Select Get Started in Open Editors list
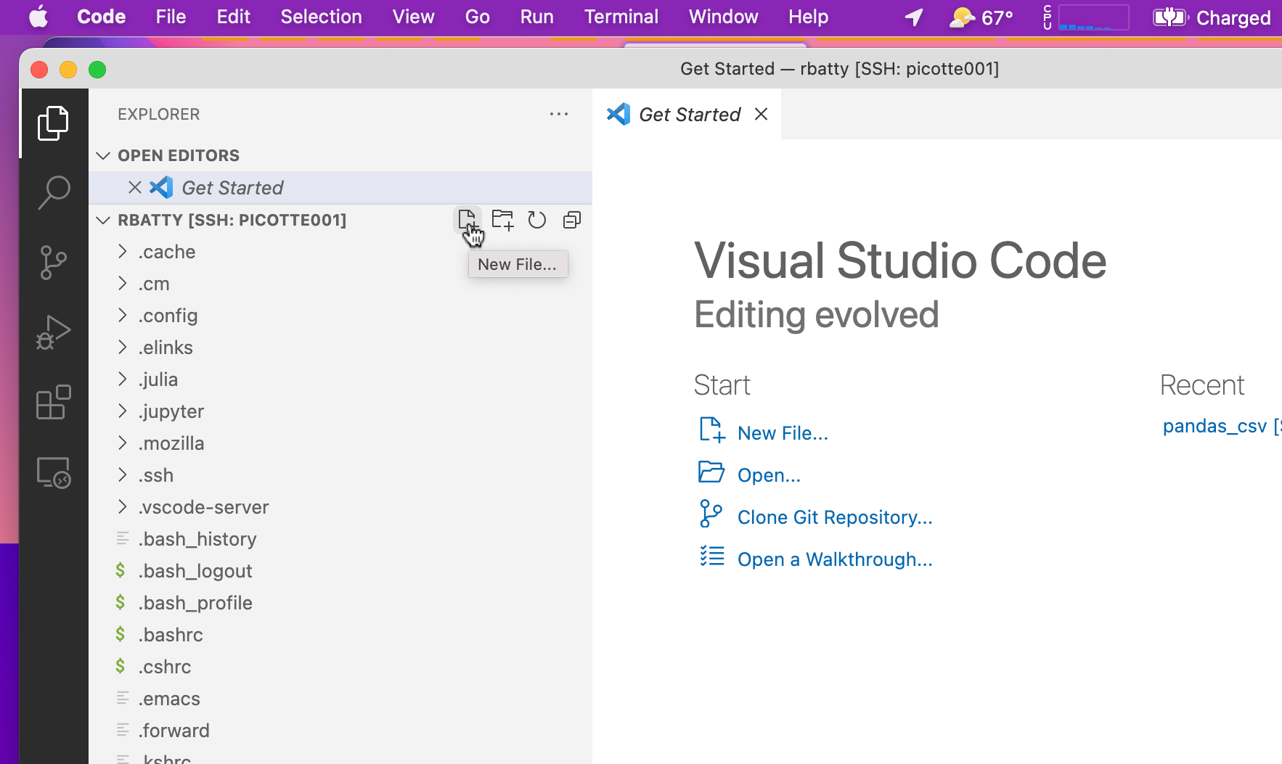The width and height of the screenshot is (1282, 764). point(340,188)
